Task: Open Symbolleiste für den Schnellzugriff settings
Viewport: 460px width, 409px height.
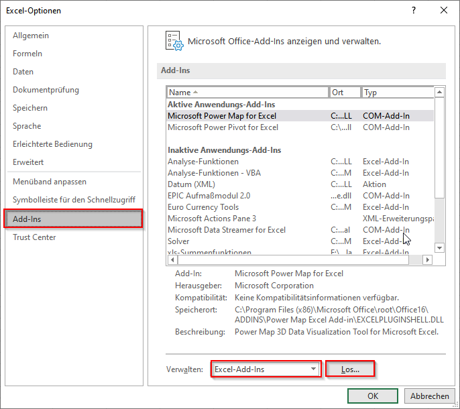Action: click(74, 200)
